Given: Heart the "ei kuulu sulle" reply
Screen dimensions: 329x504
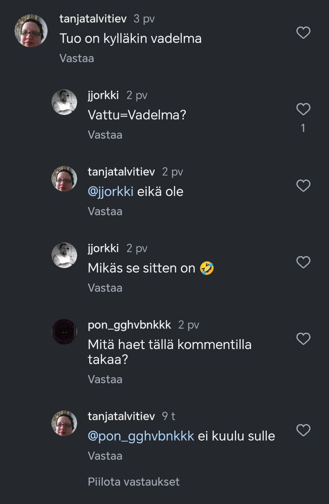Looking at the screenshot, I should [303, 430].
